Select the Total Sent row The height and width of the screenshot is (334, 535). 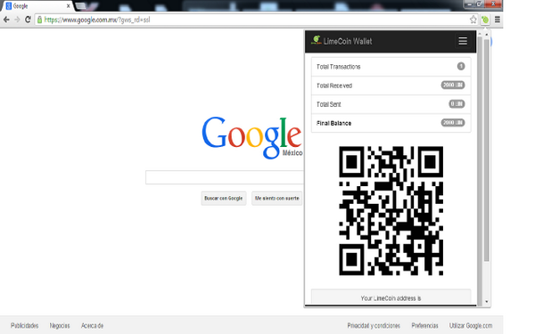[391, 104]
